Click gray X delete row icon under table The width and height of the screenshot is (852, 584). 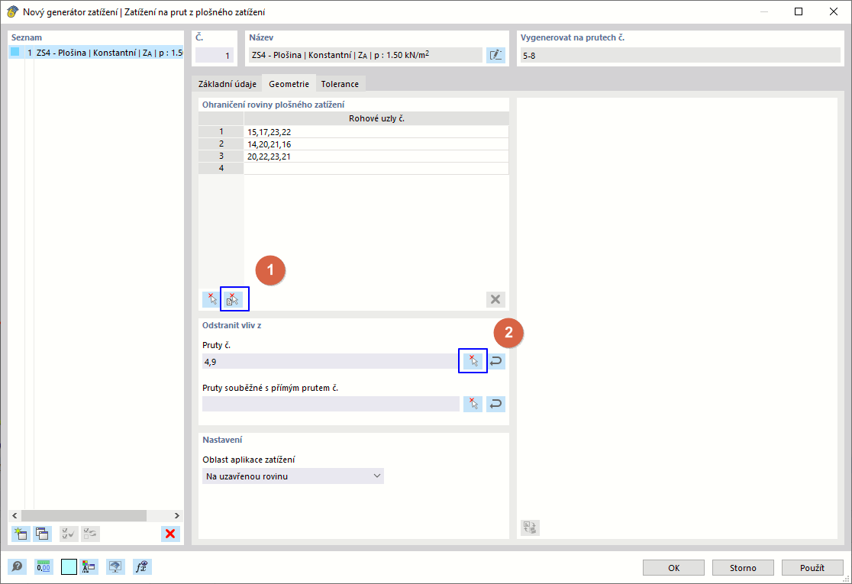pyautogui.click(x=495, y=299)
